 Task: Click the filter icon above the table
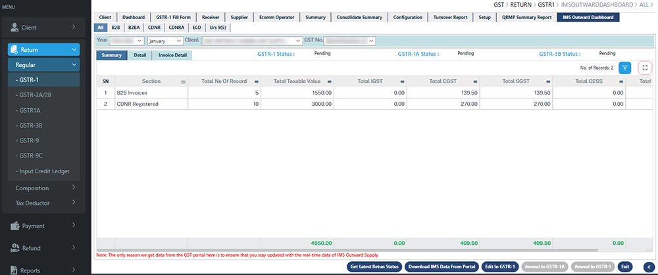click(625, 68)
